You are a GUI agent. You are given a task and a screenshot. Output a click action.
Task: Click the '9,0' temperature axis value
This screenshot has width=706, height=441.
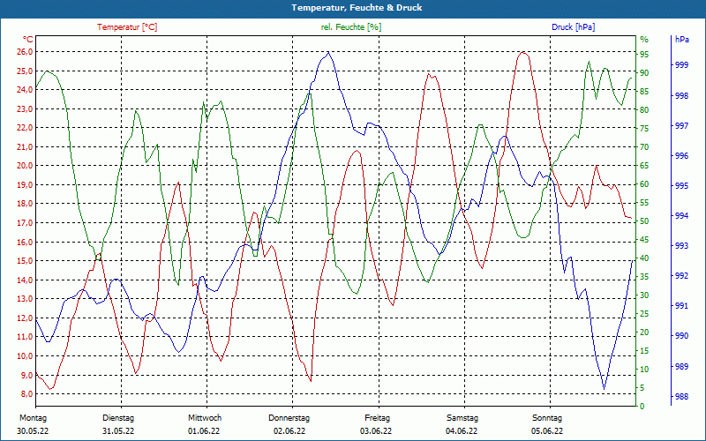click(x=26, y=375)
